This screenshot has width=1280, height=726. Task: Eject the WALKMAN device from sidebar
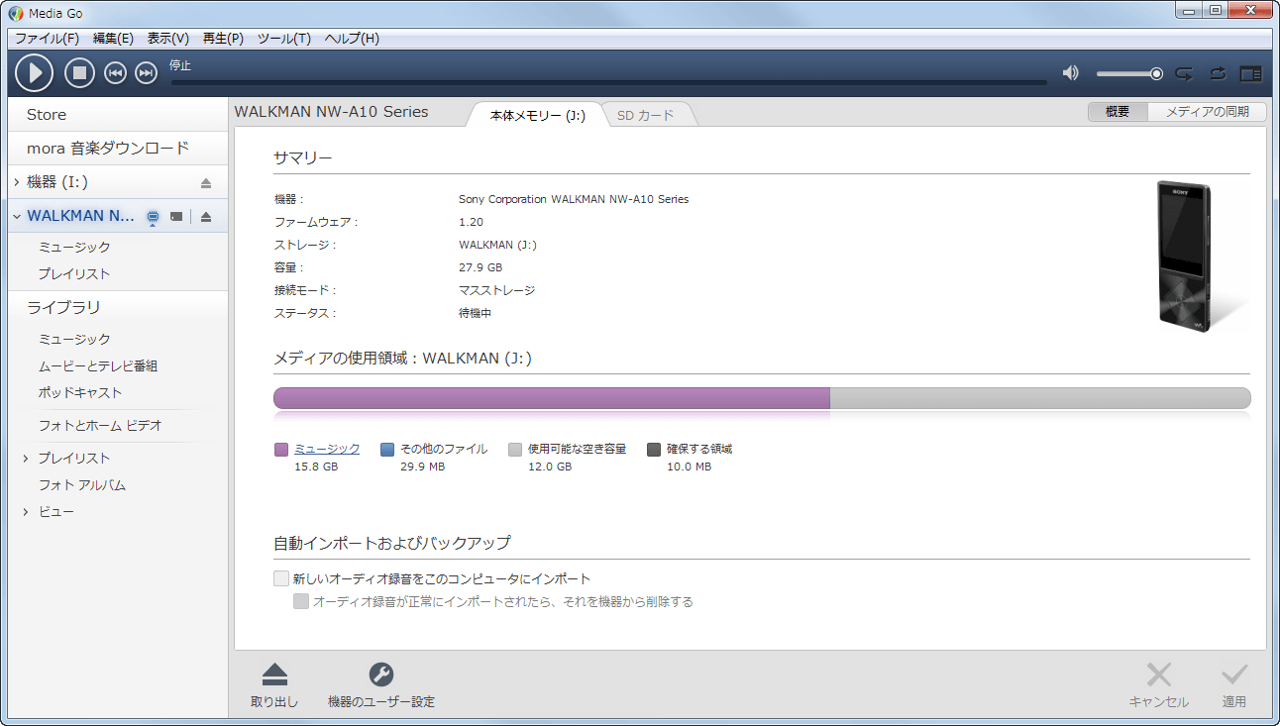click(206, 217)
